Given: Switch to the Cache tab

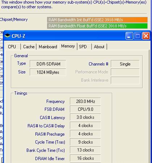Looking at the screenshot, I should click(29, 47).
